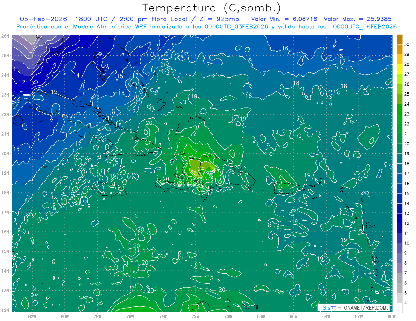Pick the bright yellow 27-degree colorbar swatch
416x321 pixels.
(400, 69)
